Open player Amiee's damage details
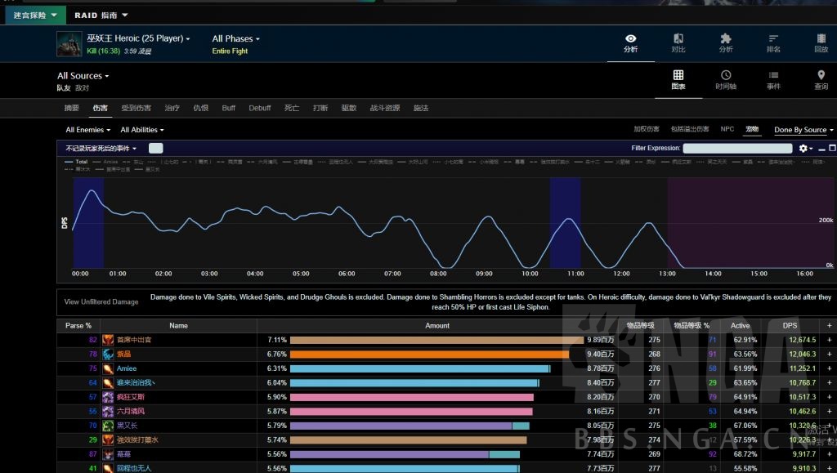The image size is (837, 473). click(x=125, y=368)
